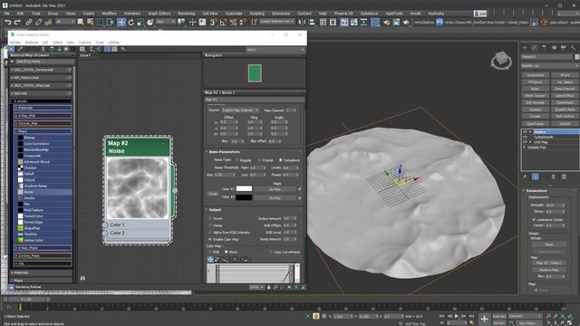Viewport: 580px width, 326px height.
Task: Open the Rendering menu in main menu bar
Action: point(187,14)
